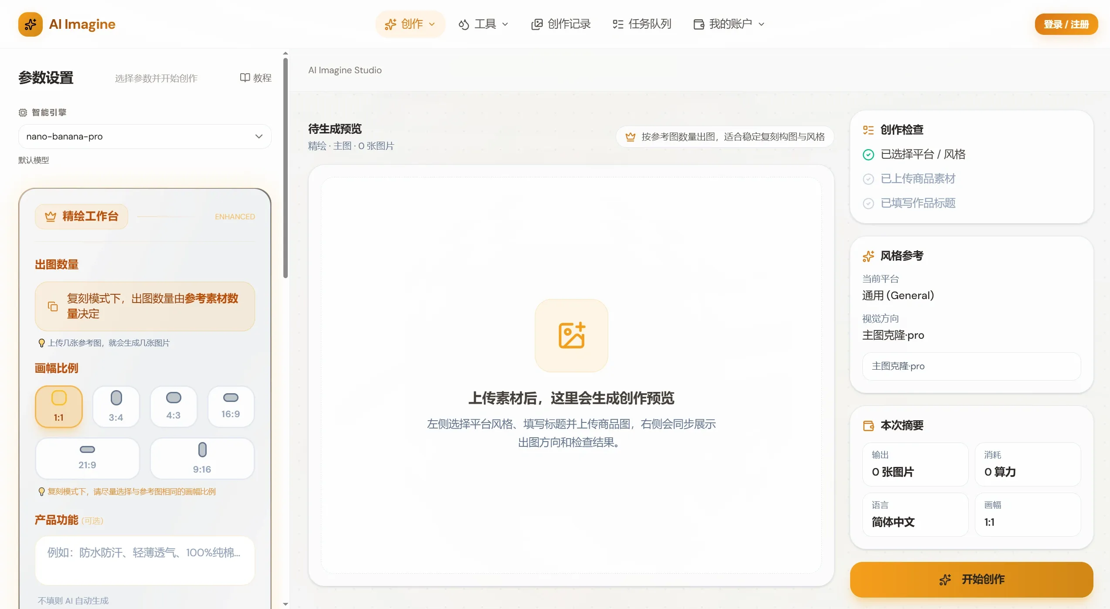Open the 教程 tutorial link
Viewport: 1110px width, 609px height.
point(256,78)
